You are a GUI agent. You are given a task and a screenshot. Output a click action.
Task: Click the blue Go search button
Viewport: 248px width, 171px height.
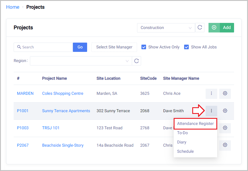[x=80, y=47]
